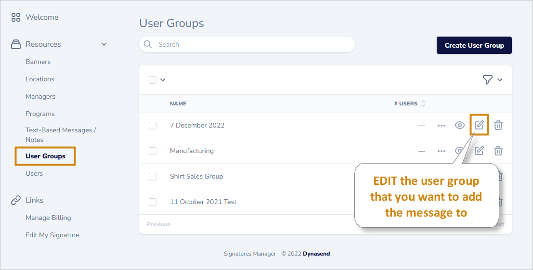
Task: Open the Banners sidebar item
Action: [x=38, y=62]
